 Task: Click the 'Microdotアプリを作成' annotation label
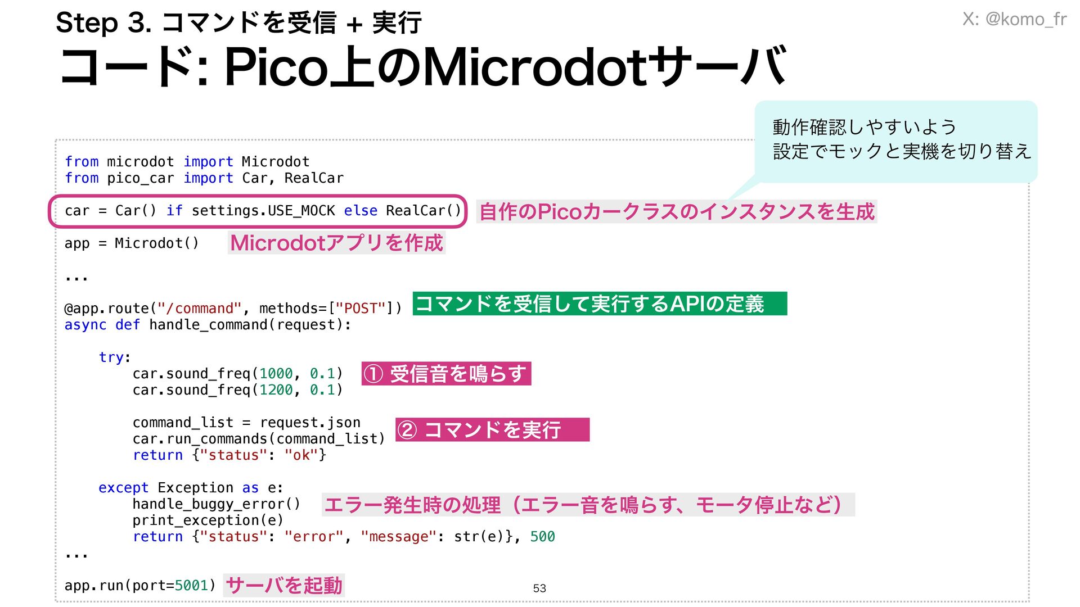click(x=336, y=243)
